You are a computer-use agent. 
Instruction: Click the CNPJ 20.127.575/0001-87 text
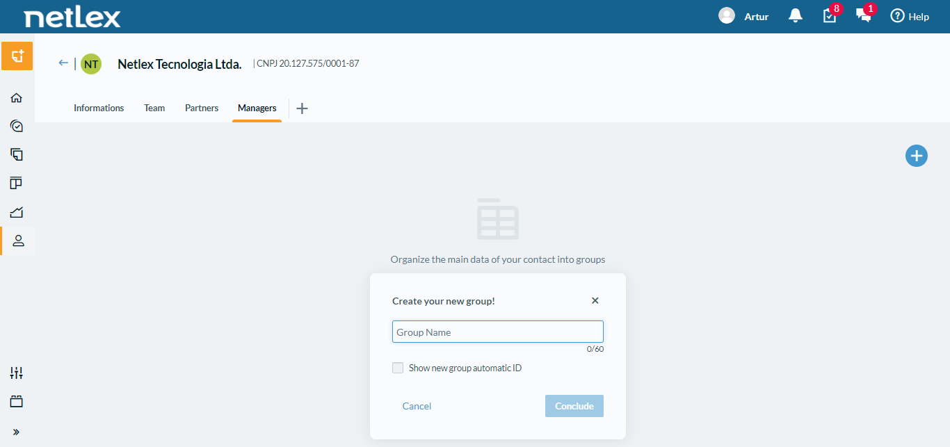click(x=308, y=63)
